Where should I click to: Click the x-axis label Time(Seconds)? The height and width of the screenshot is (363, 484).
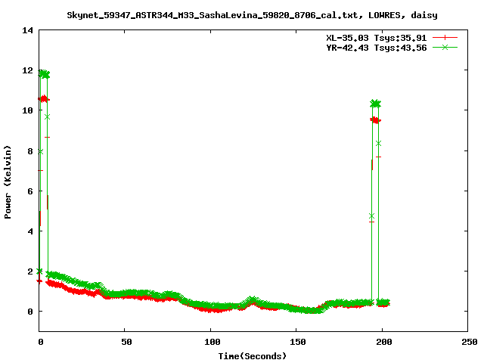pyautogui.click(x=252, y=356)
